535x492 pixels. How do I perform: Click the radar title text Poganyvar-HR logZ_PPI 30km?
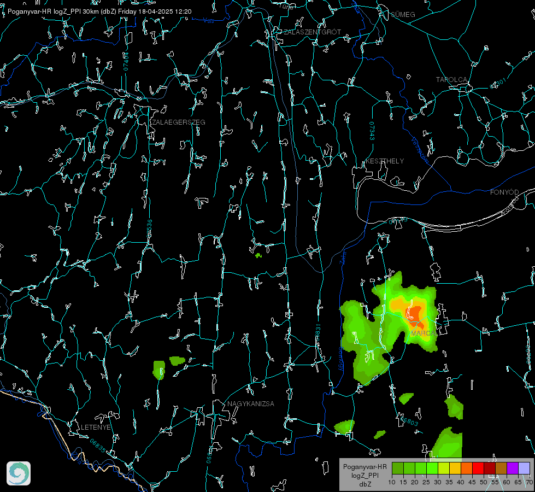pyautogui.click(x=53, y=11)
